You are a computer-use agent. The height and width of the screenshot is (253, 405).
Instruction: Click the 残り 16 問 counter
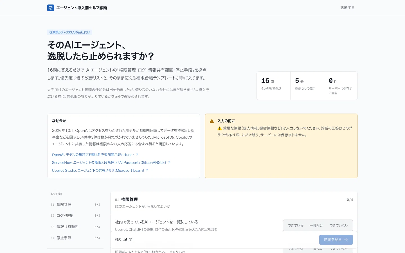123,240
